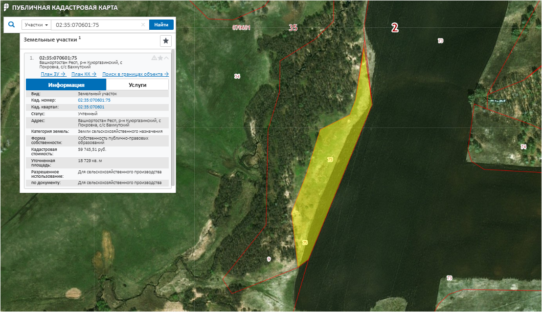The height and width of the screenshot is (312, 542).
Task: Switch to the Услуги tab
Action: (137, 84)
